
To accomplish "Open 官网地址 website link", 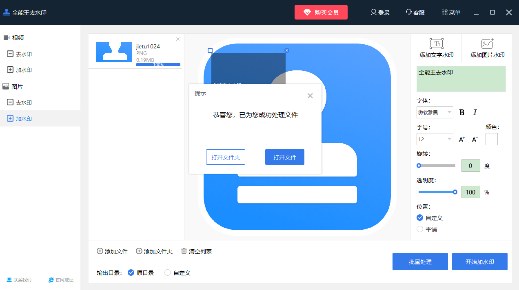I will click(61, 280).
